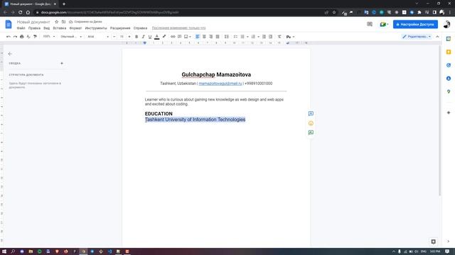Open the Вставка menu
Screen dimensions: 455x255
60,28
